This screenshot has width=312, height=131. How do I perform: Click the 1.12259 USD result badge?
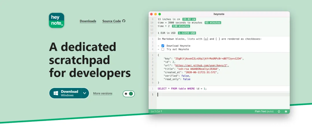[187, 33]
